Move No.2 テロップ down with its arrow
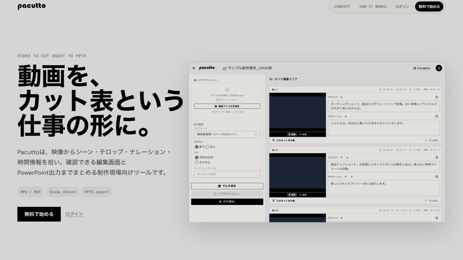Viewport: 463px width, 260px height. tap(347, 157)
